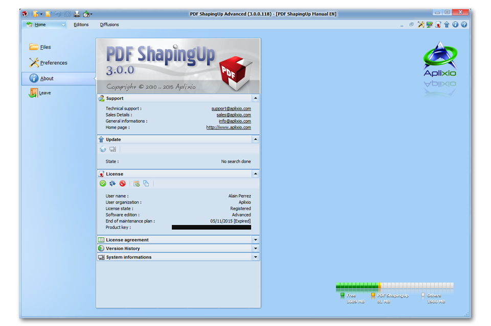Click the PDF ShapingUp 3.0.0 banner image
The image size is (491, 326).
tap(178, 66)
